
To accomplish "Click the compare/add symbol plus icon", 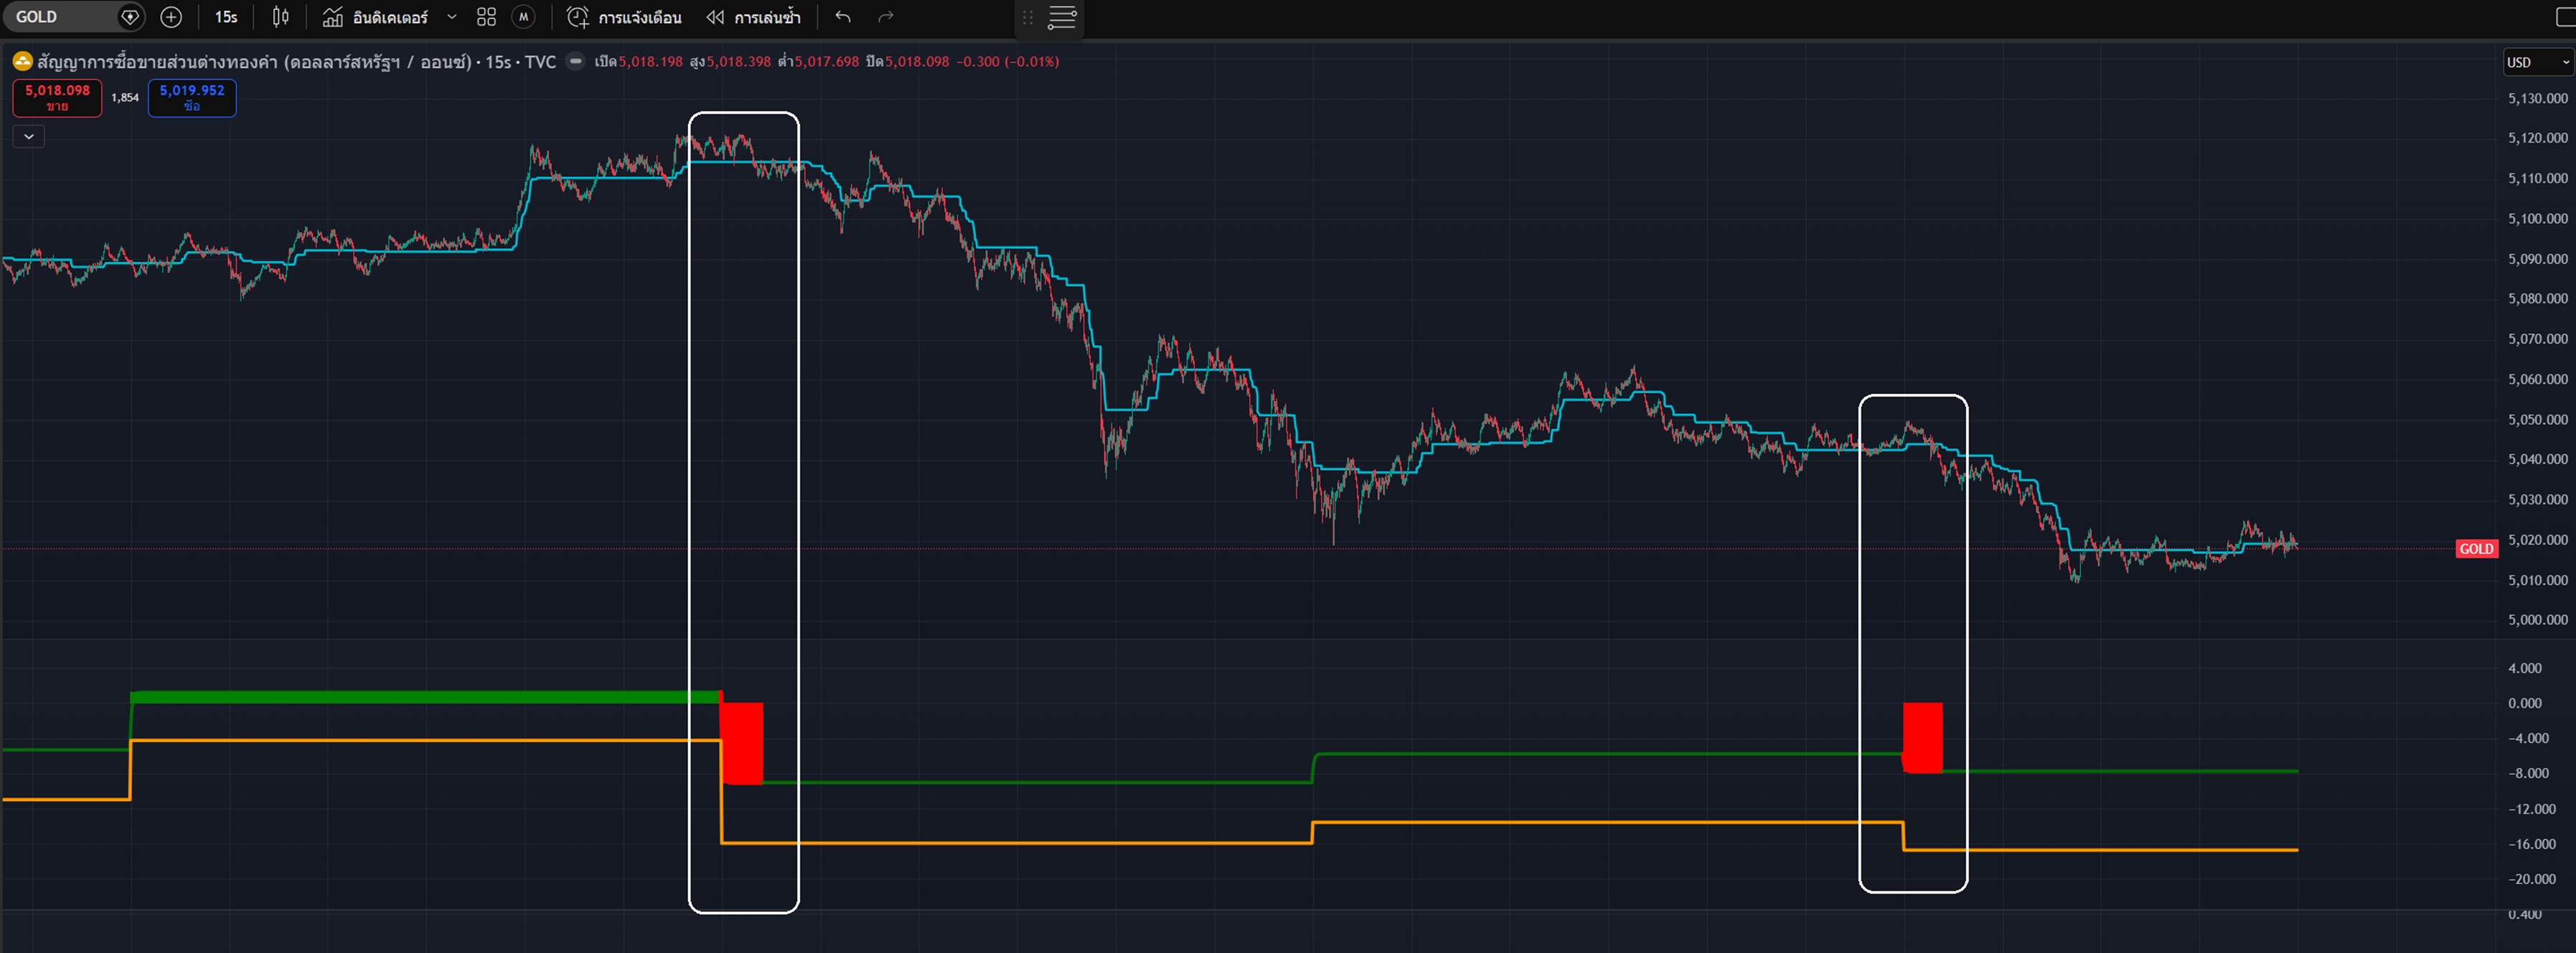I will [x=171, y=17].
